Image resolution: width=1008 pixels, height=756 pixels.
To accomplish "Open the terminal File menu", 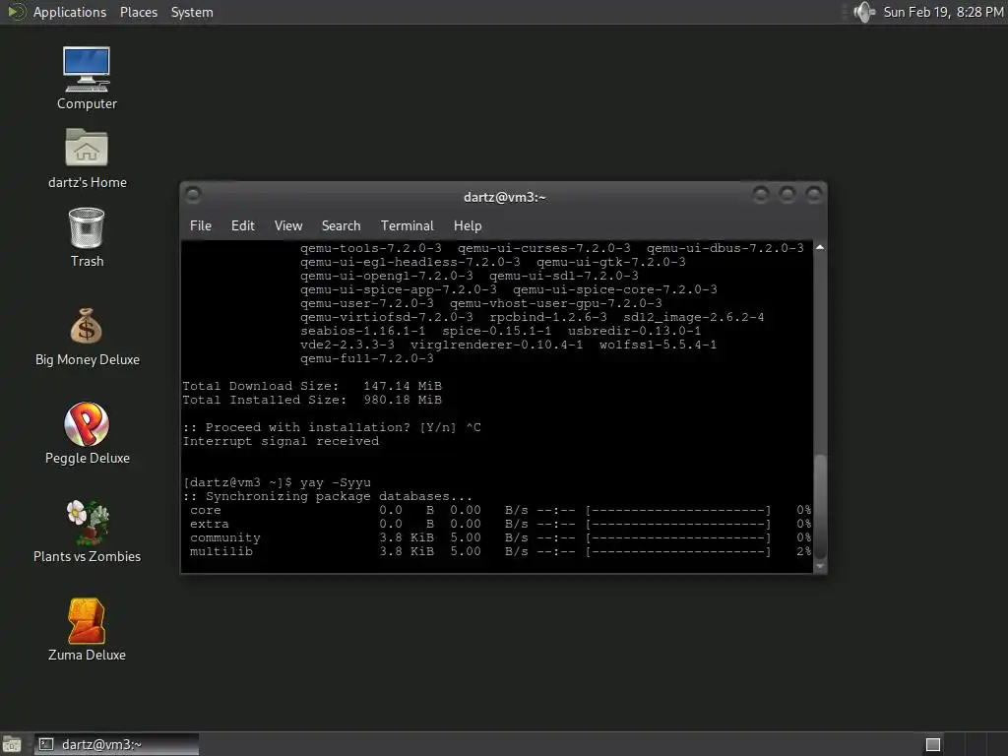I will coord(201,225).
